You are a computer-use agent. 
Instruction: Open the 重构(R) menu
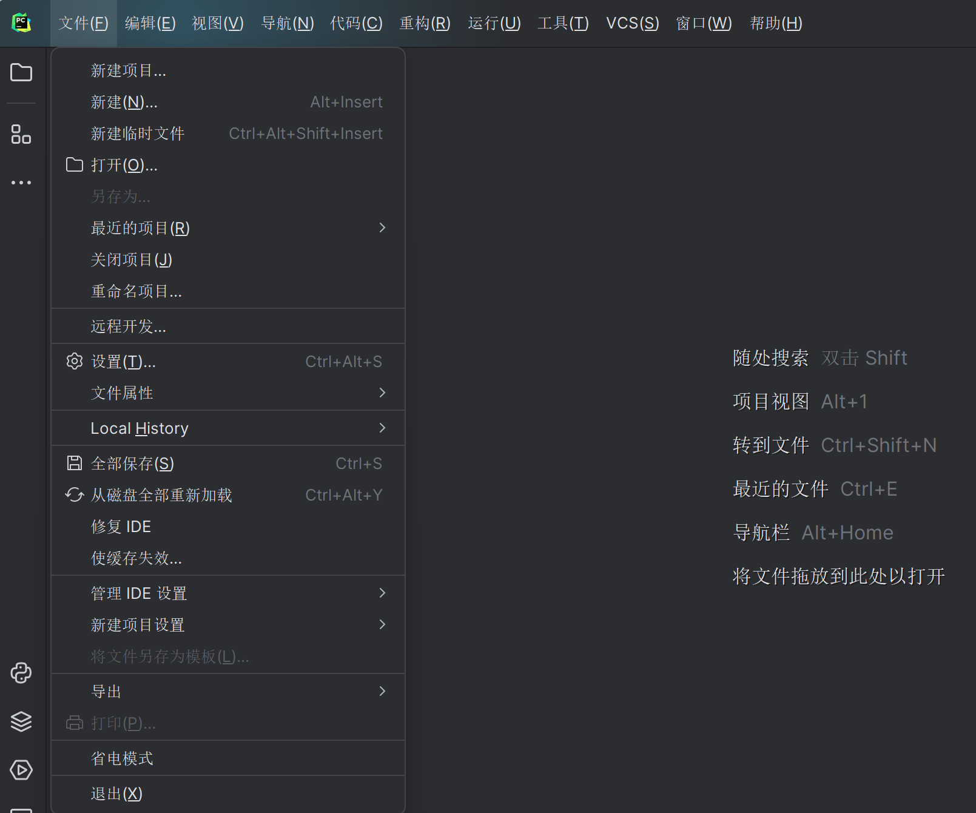point(425,23)
